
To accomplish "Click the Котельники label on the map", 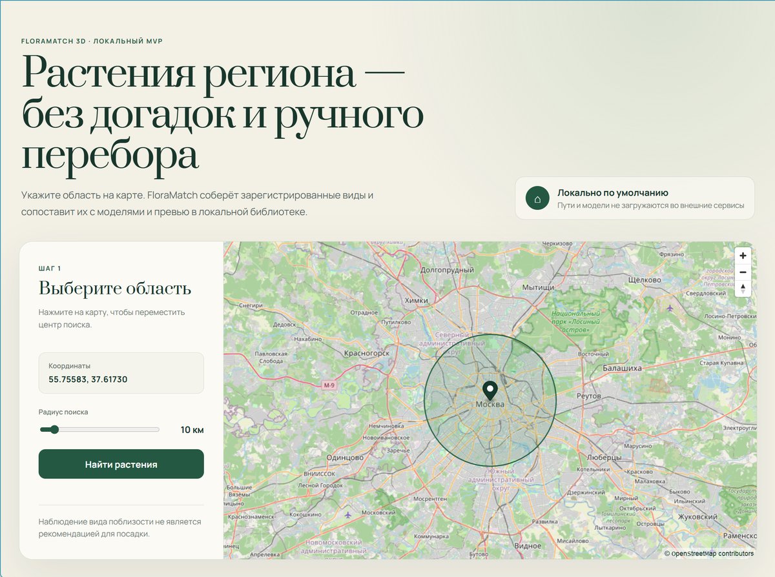I will click(592, 469).
